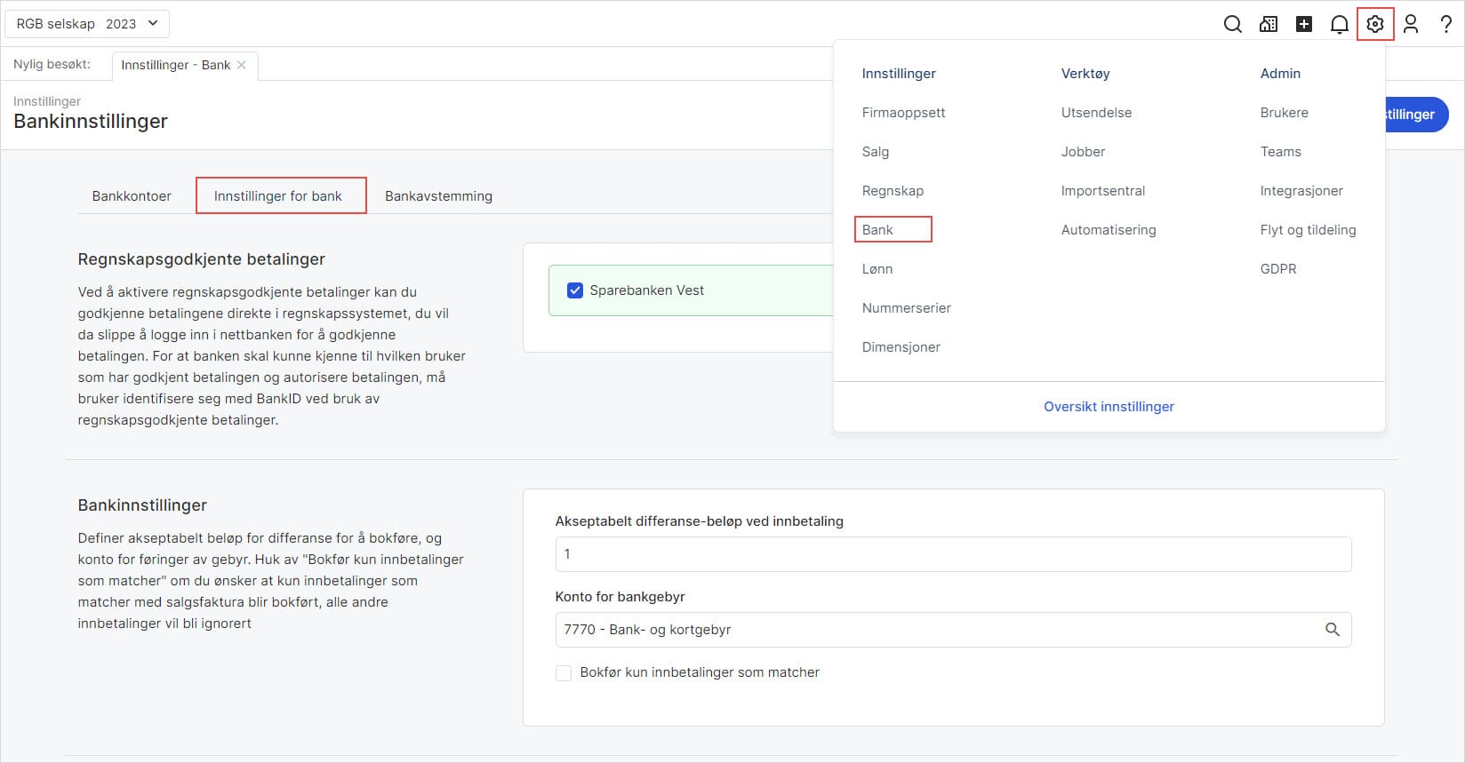Switch to the Bankkontoer tab

click(x=132, y=196)
